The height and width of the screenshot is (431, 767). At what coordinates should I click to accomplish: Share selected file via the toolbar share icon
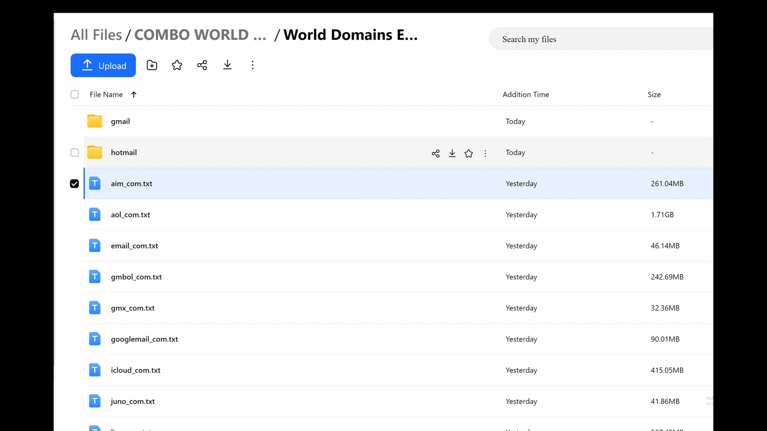[202, 65]
